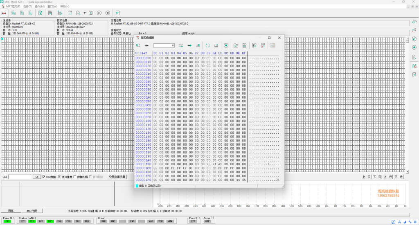Click the list document icon in main toolbar
The width and height of the screenshot is (419, 225).
tap(22, 13)
